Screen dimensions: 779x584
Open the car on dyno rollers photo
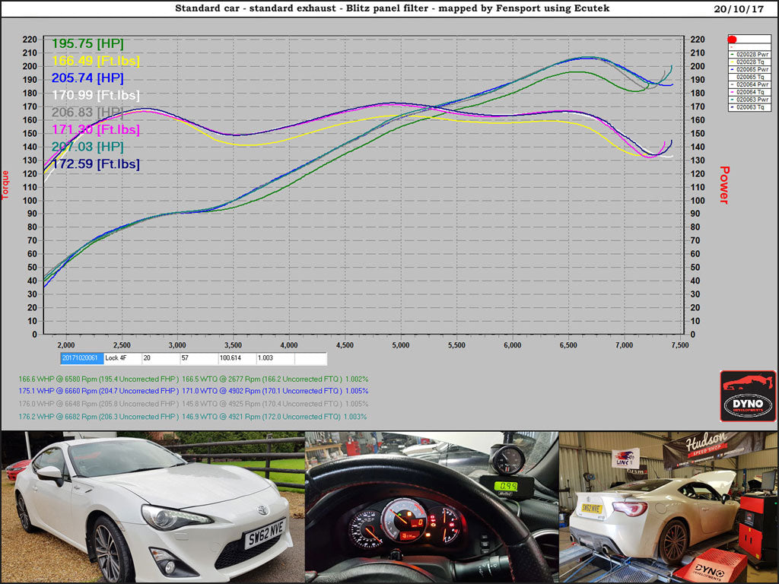pos(669,507)
